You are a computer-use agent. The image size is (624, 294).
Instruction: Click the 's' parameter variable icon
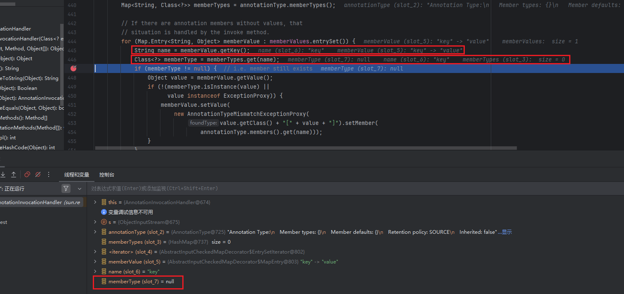click(x=104, y=222)
